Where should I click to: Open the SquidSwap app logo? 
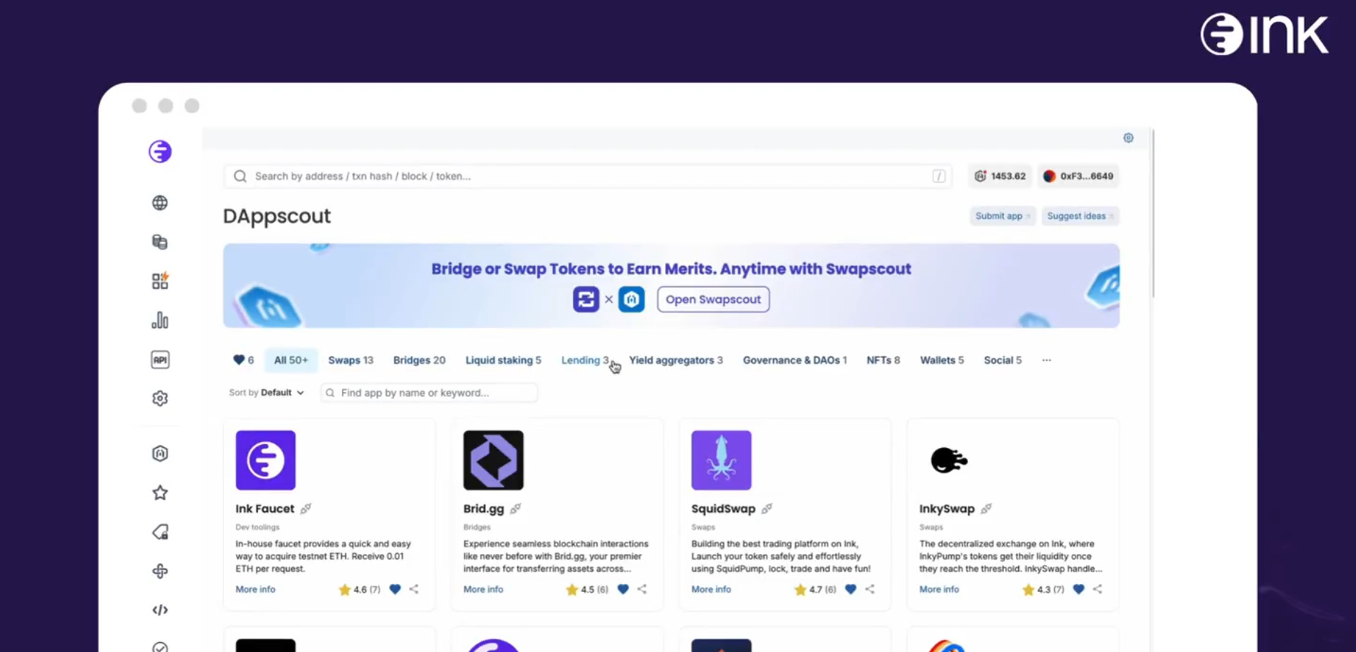(x=721, y=460)
